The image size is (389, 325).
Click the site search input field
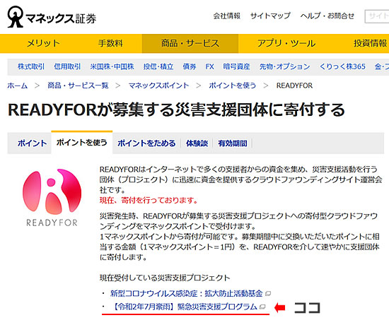click(x=376, y=17)
